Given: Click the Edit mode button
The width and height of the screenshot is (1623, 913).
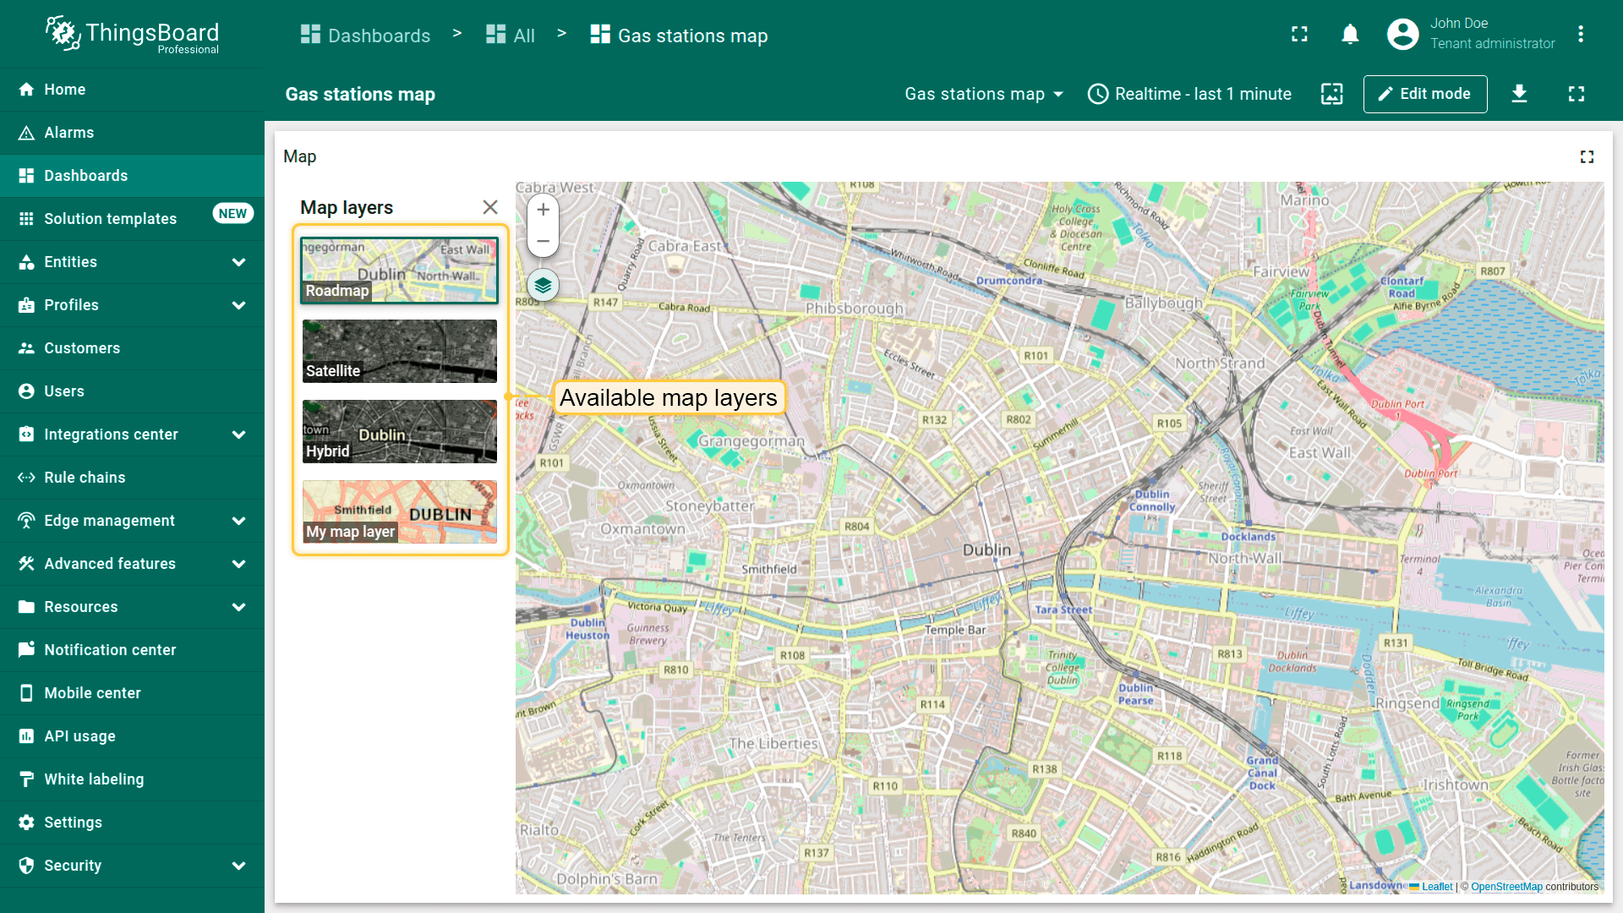Looking at the screenshot, I should tap(1424, 94).
